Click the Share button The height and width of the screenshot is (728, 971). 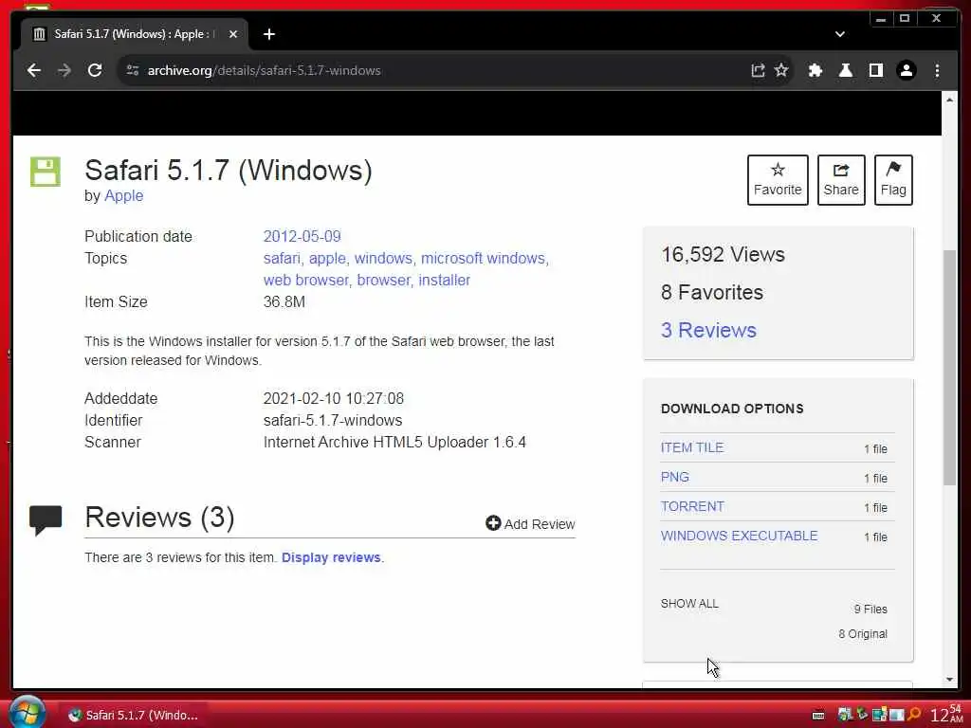(841, 179)
